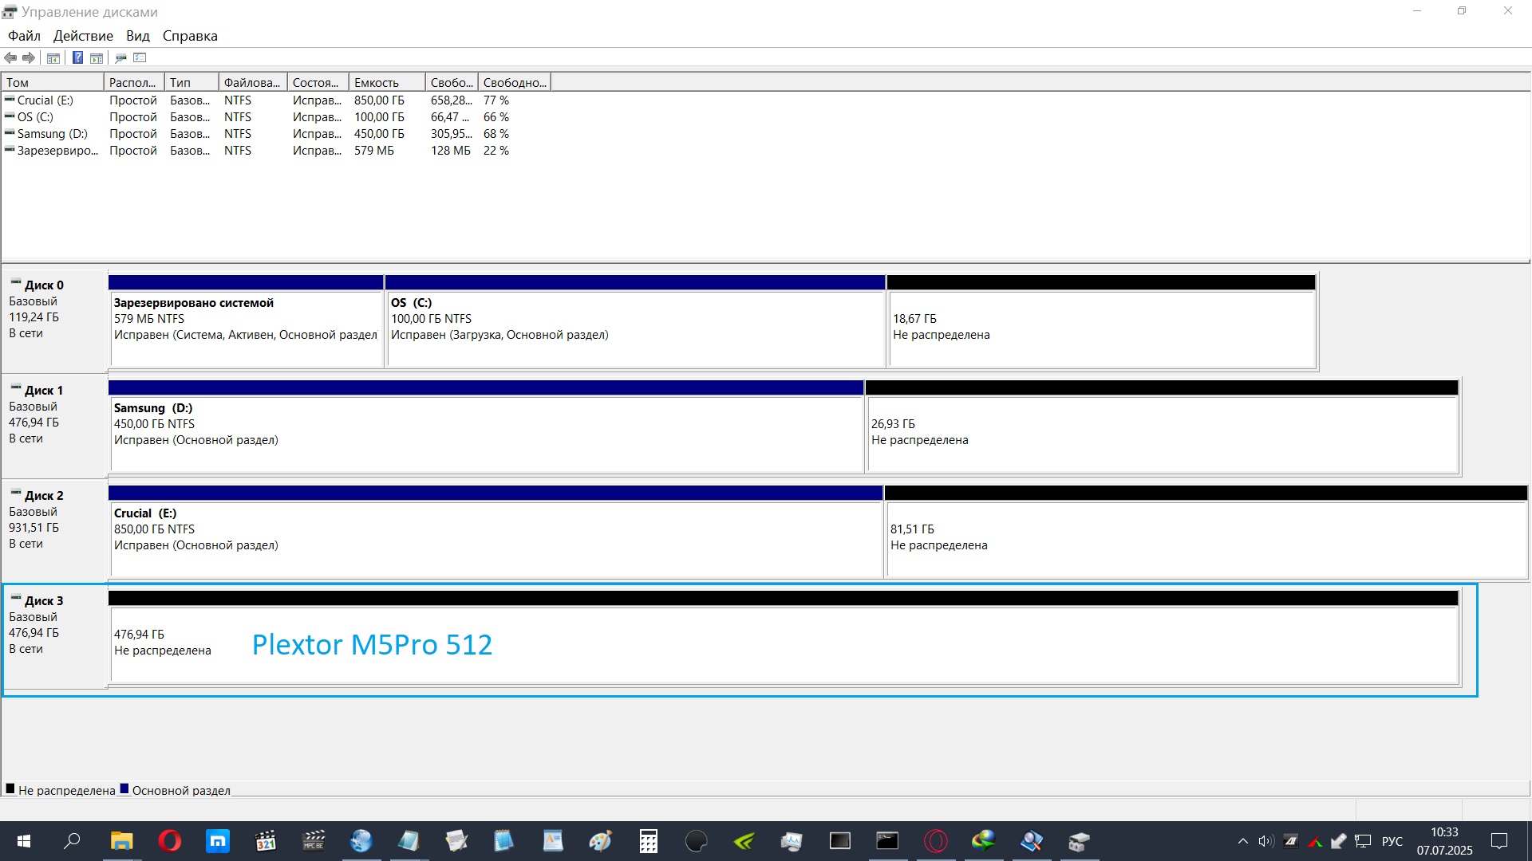Open the Файл menu

(x=24, y=36)
